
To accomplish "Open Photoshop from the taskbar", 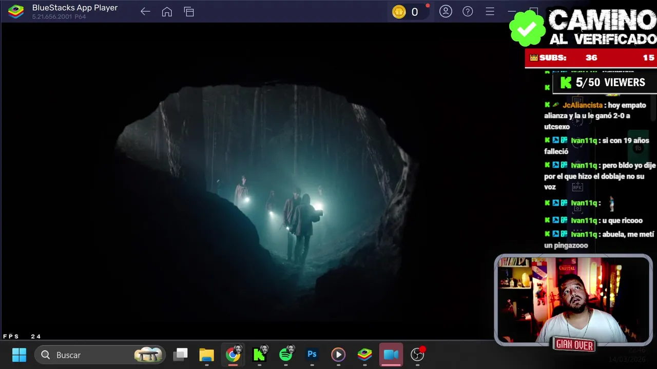I will pyautogui.click(x=312, y=355).
